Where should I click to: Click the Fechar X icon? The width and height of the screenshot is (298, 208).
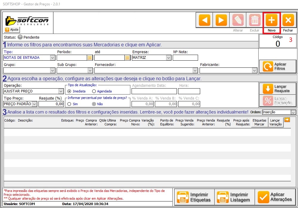point(288,20)
